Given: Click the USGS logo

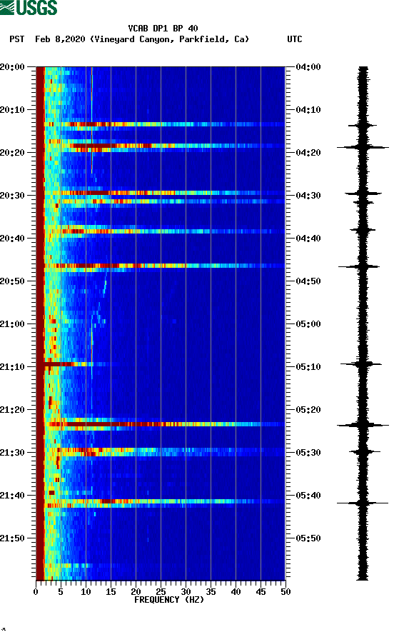Looking at the screenshot, I should point(29,7).
